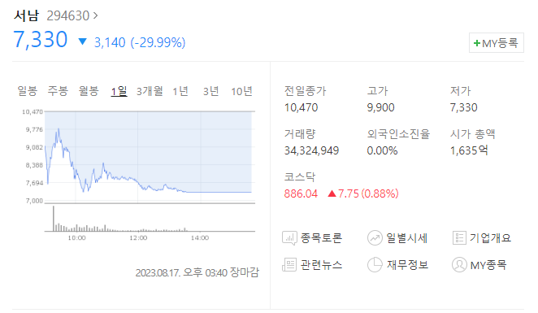538x313 pixels.
Task: Open the MY종목 user icon
Action: tap(459, 264)
